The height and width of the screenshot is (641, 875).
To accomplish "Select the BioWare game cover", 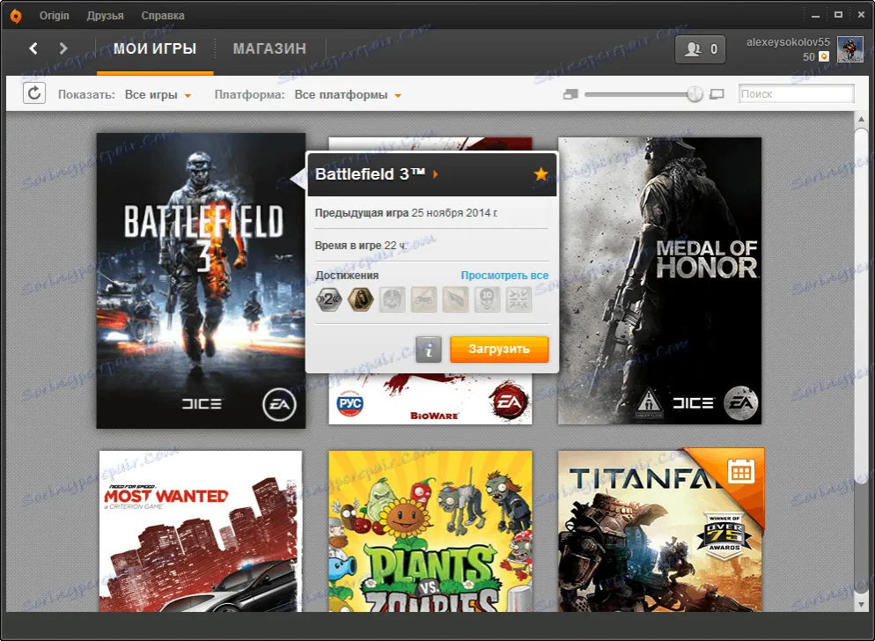I will pyautogui.click(x=430, y=399).
